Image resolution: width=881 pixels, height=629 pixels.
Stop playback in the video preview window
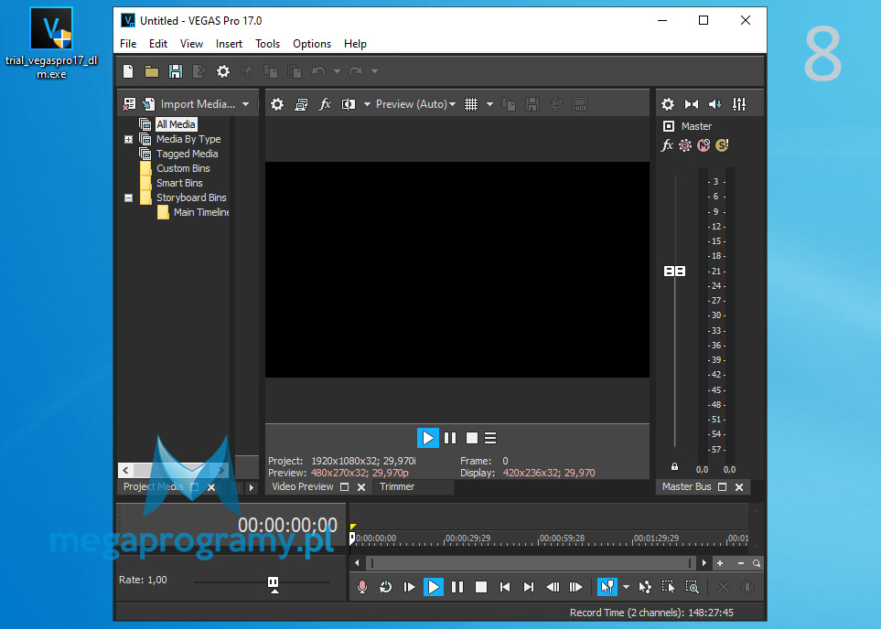coord(472,438)
